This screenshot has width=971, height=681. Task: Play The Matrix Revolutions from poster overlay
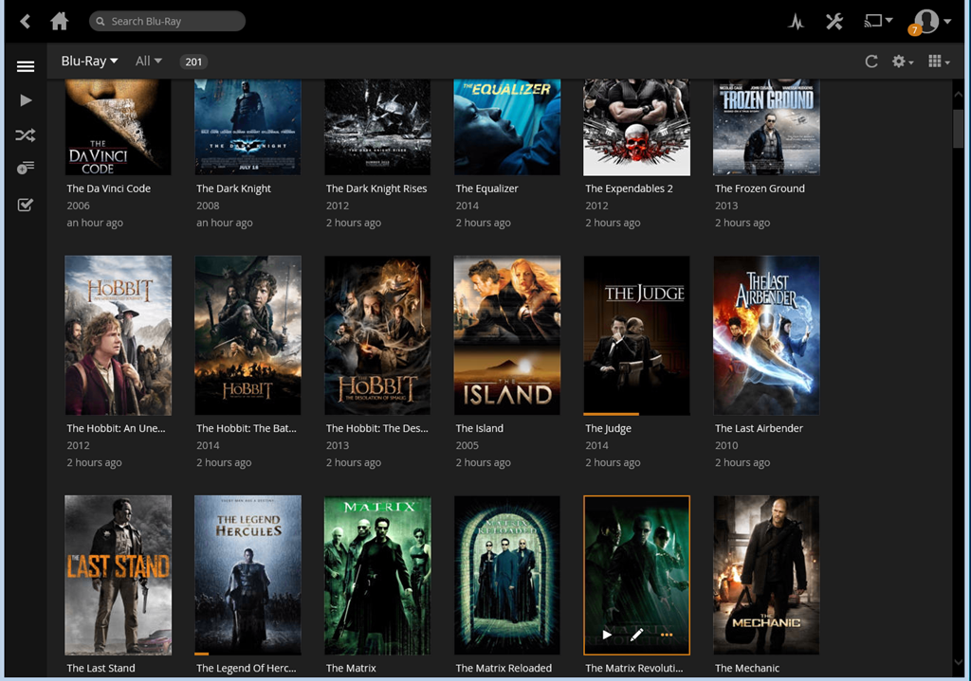[x=607, y=635]
